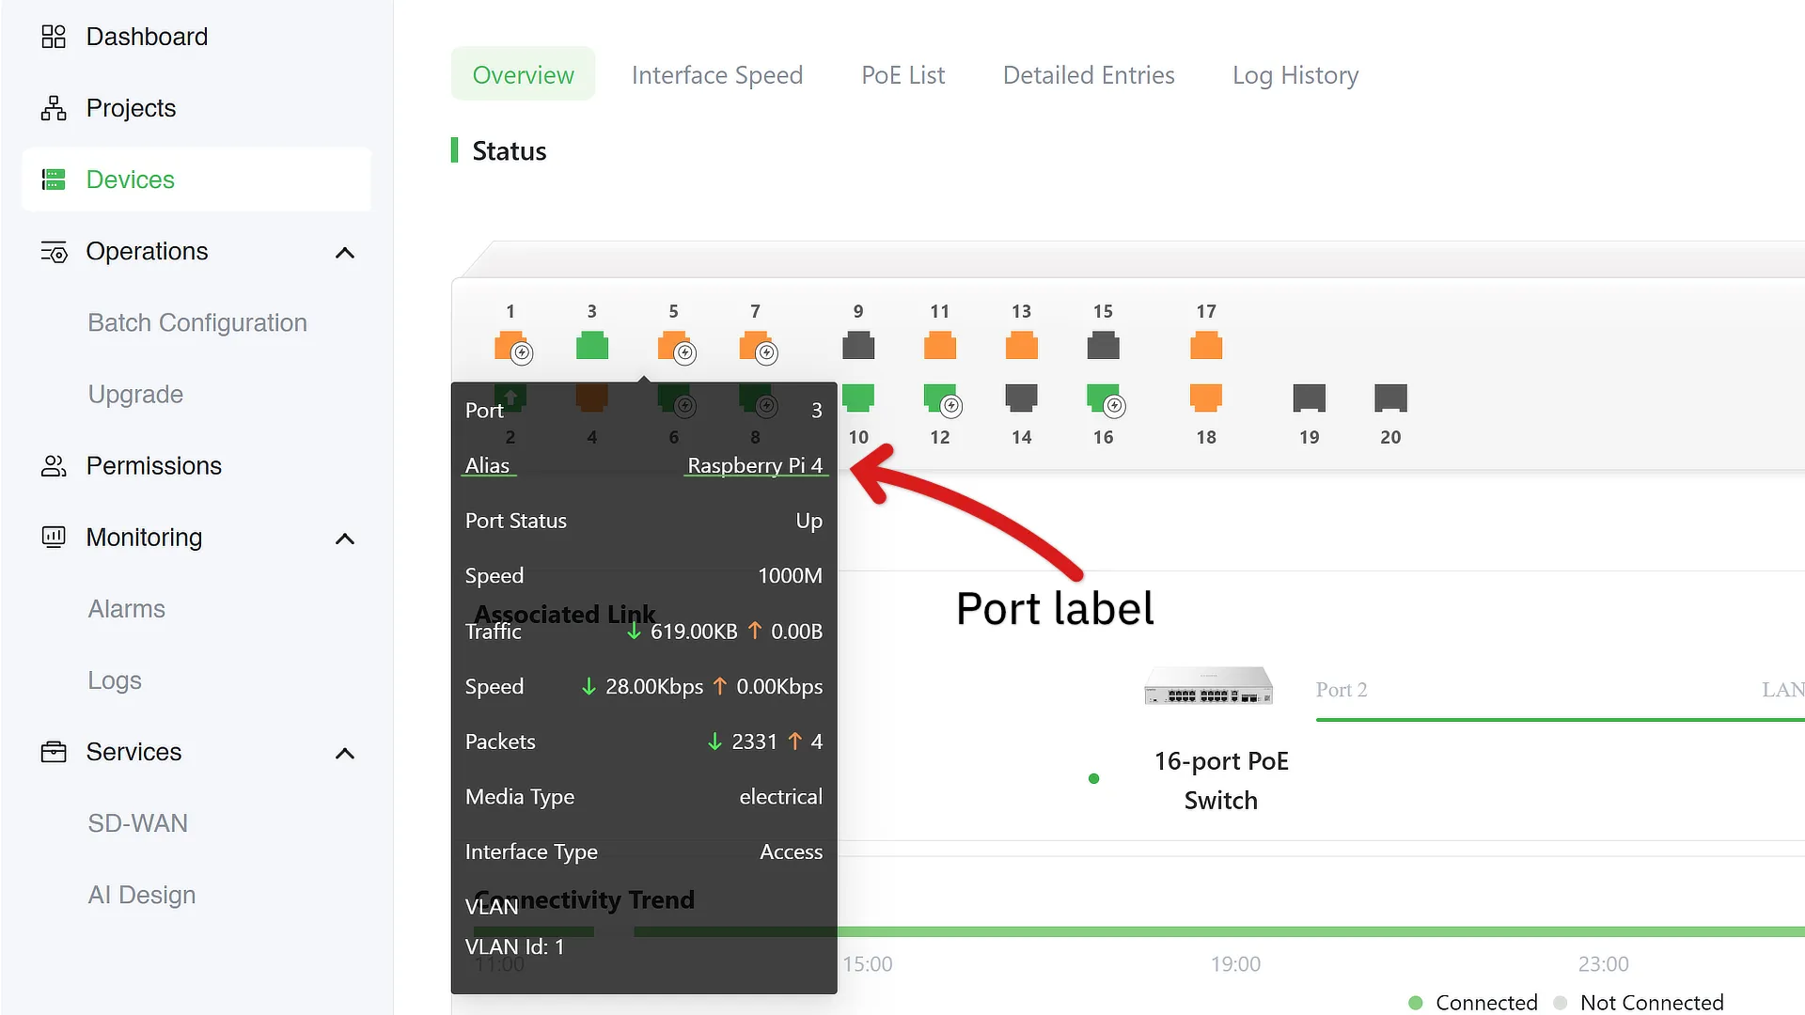The image size is (1805, 1015).
Task: Open the AI Design submenu item
Action: [x=142, y=895]
